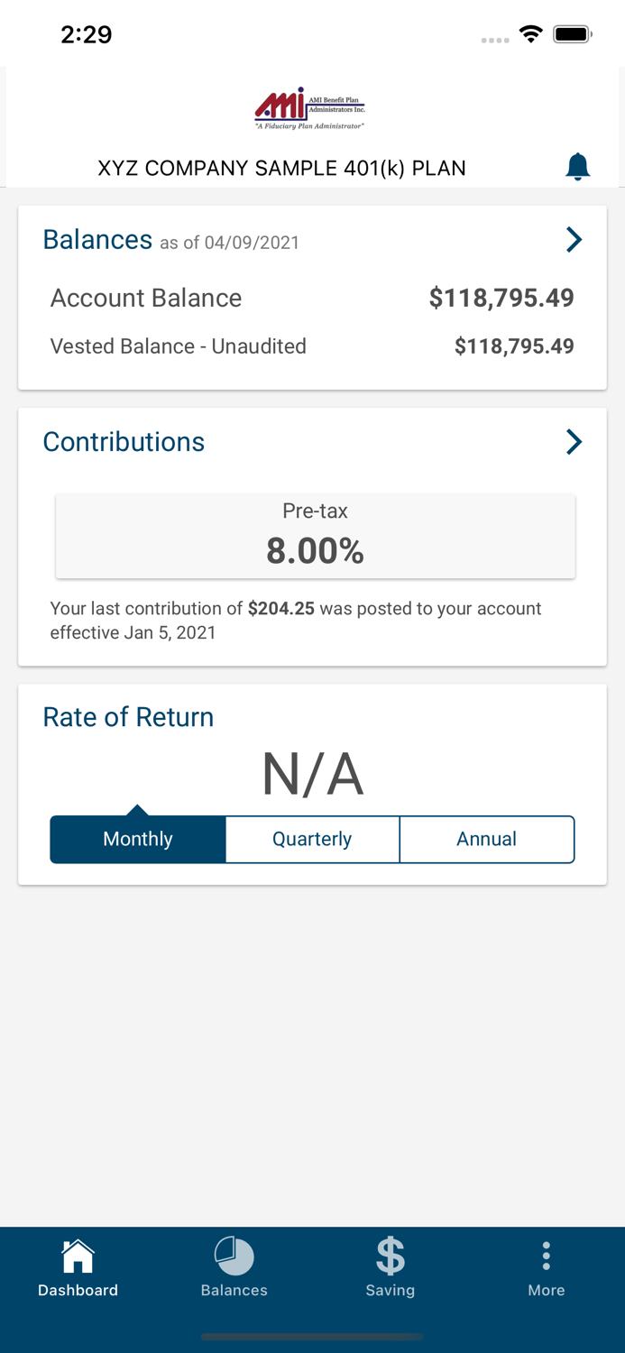Image resolution: width=625 pixels, height=1353 pixels.
Task: Open the More three-dots icon
Action: coord(546,1256)
